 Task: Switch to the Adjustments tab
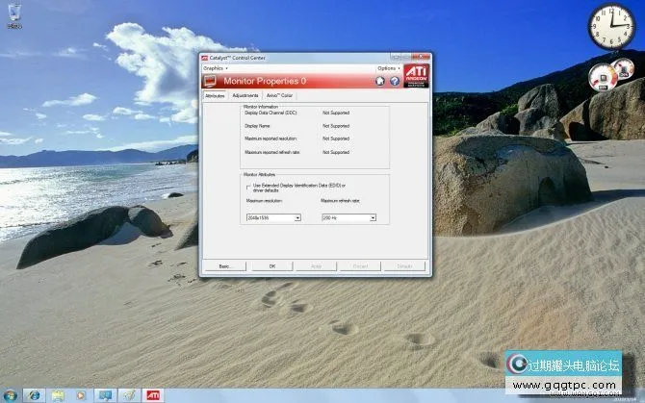(245, 96)
